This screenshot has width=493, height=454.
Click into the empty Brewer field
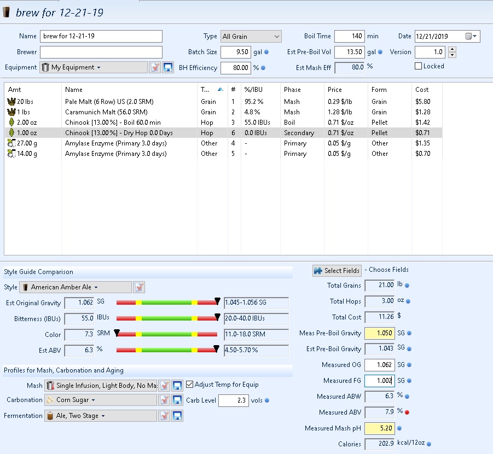coord(101,52)
